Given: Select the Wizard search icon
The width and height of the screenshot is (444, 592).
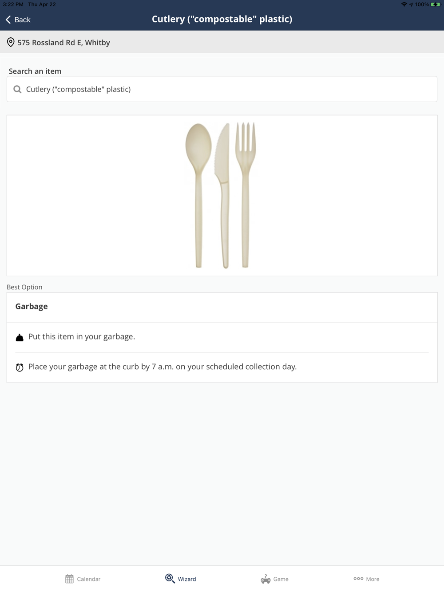Looking at the screenshot, I should [x=170, y=578].
